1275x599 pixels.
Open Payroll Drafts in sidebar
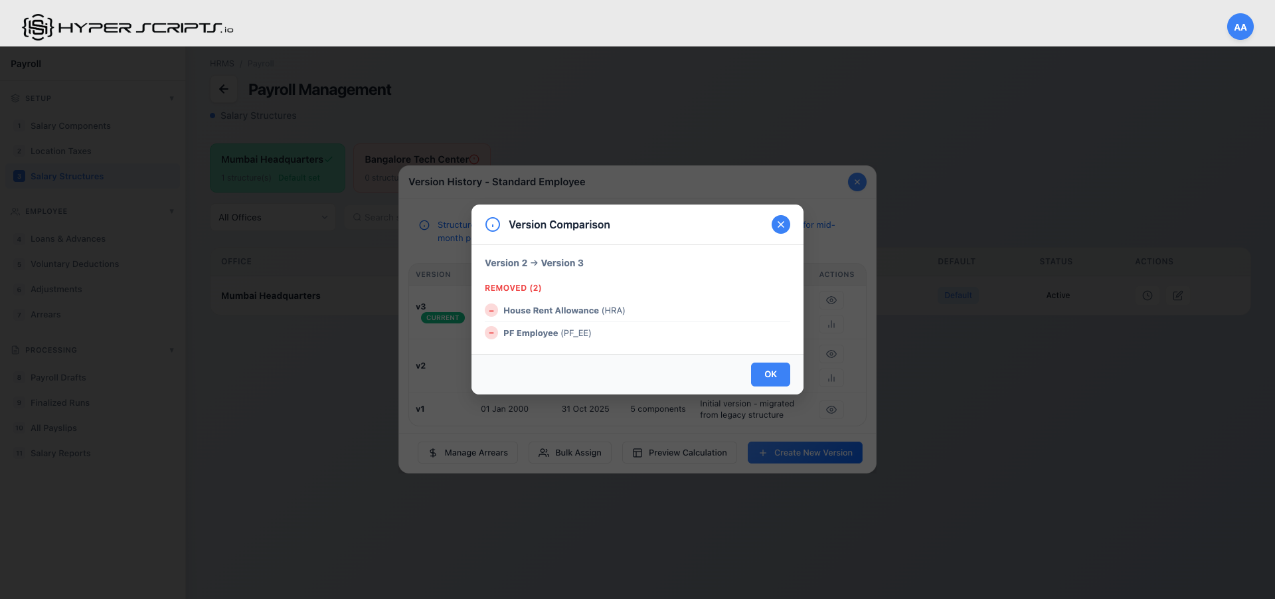58,378
